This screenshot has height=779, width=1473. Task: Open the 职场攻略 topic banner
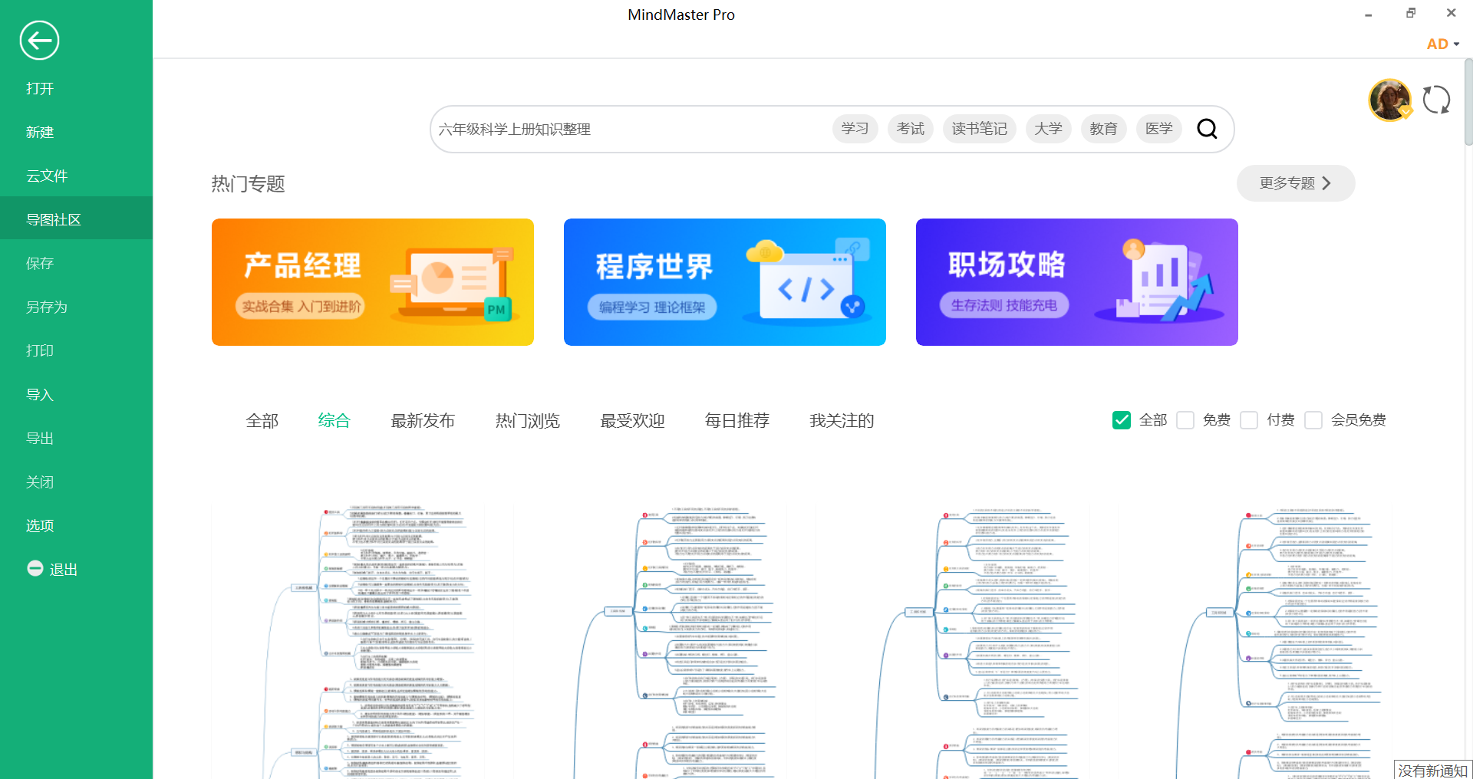(x=1077, y=282)
